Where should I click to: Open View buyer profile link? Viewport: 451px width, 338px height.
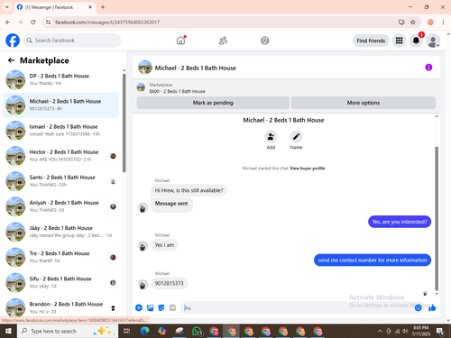point(308,169)
